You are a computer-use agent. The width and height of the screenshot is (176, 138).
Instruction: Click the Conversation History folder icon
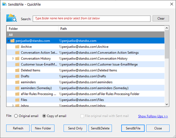pyautogui.click(x=17, y=58)
